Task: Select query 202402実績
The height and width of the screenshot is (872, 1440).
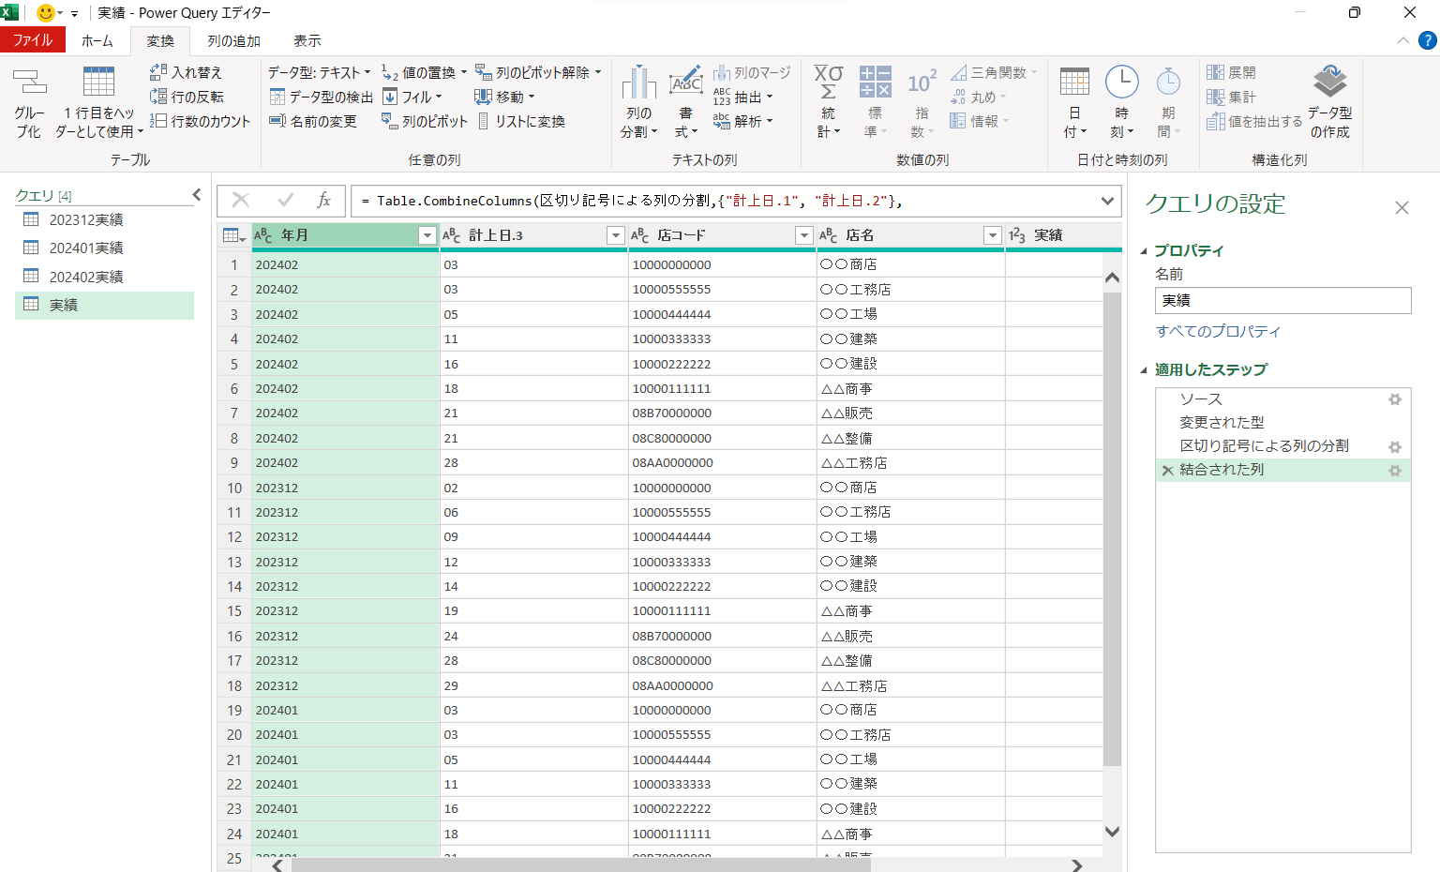Action: point(104,277)
